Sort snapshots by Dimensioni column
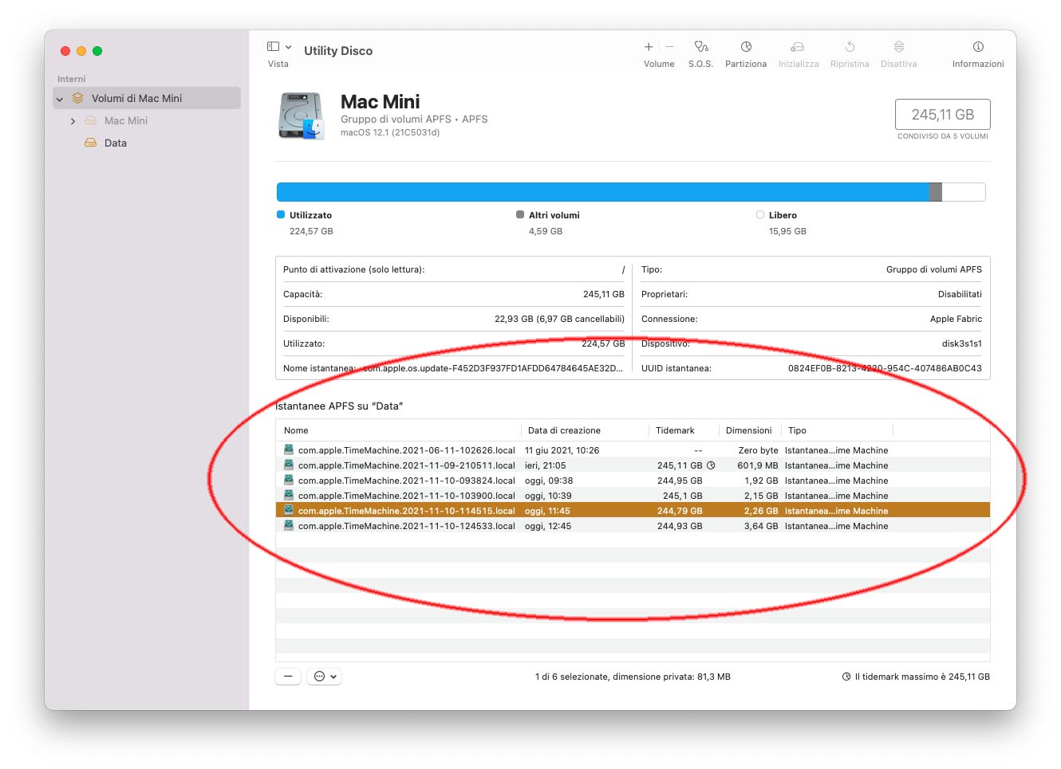1061x769 pixels. [x=749, y=430]
